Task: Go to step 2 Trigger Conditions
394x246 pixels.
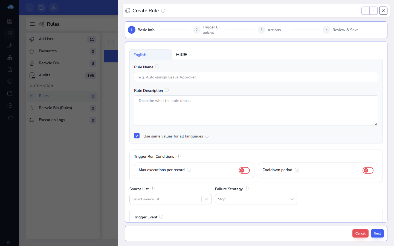Action: click(x=207, y=30)
